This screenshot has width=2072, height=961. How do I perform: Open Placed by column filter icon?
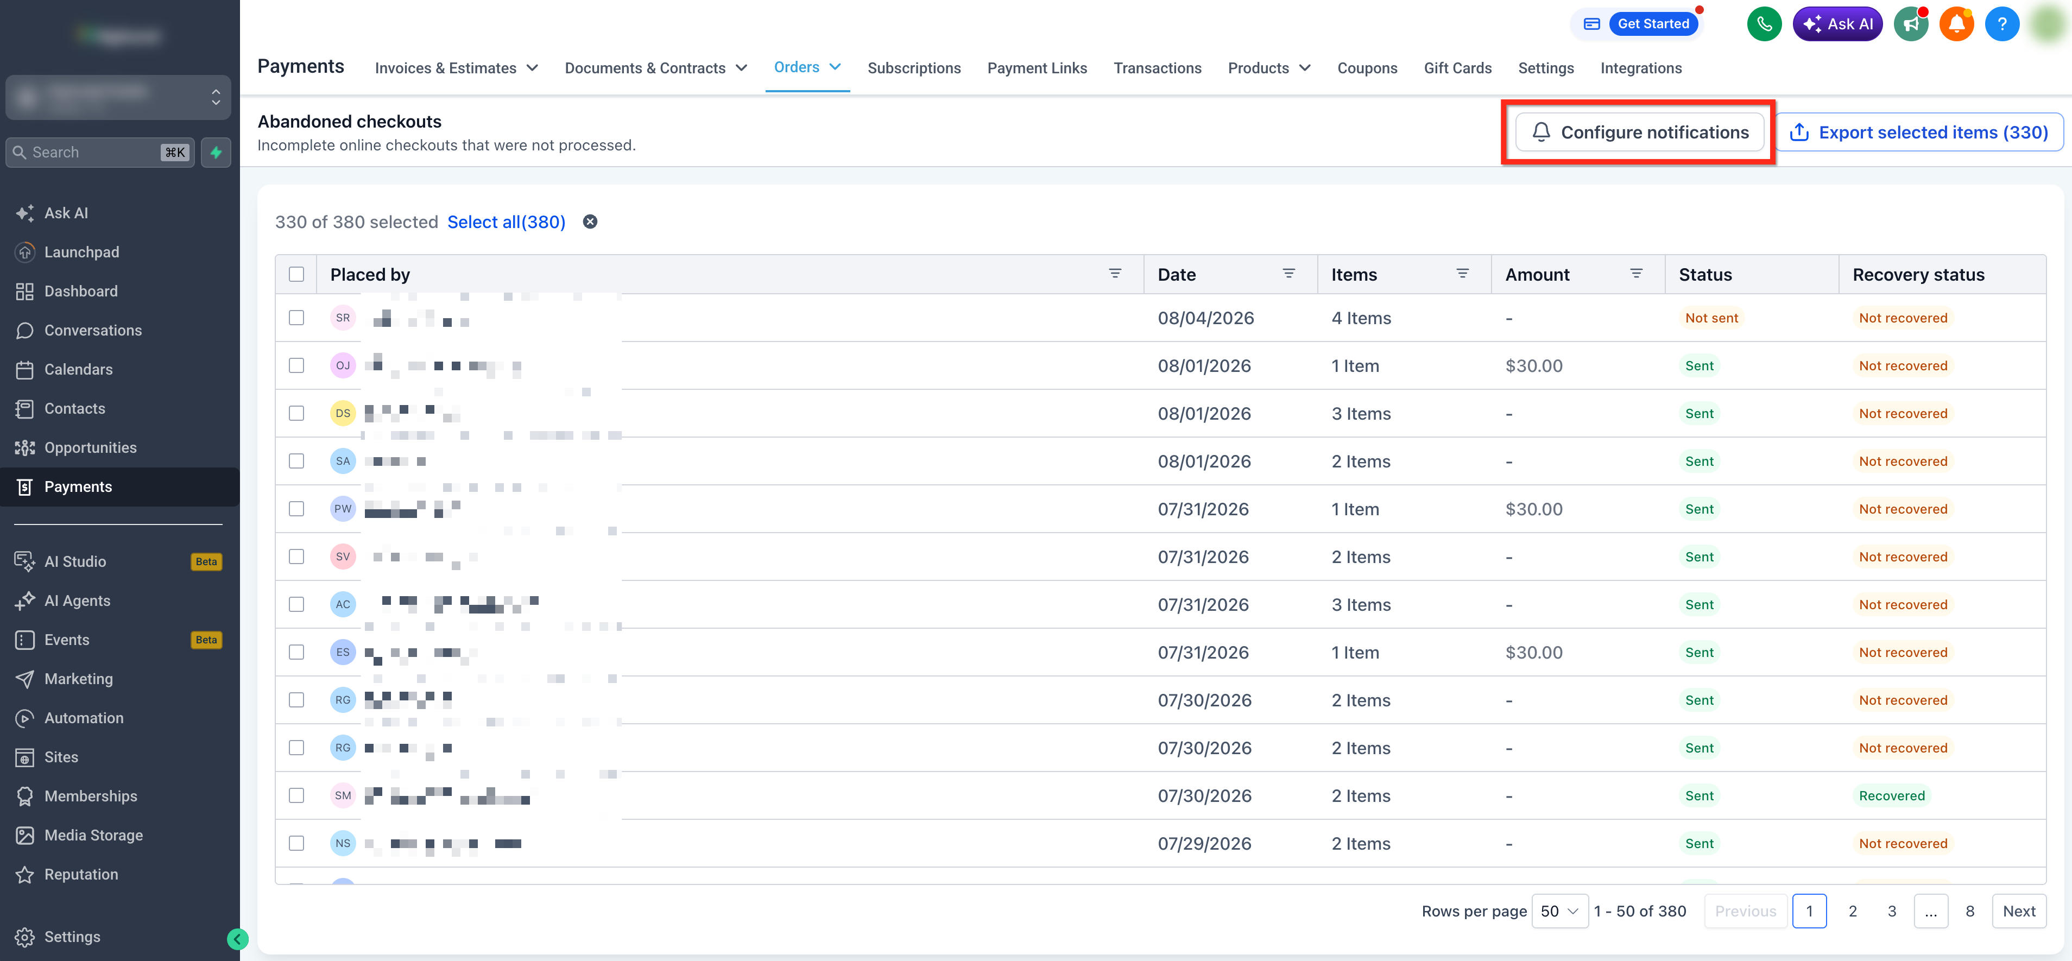click(x=1115, y=274)
